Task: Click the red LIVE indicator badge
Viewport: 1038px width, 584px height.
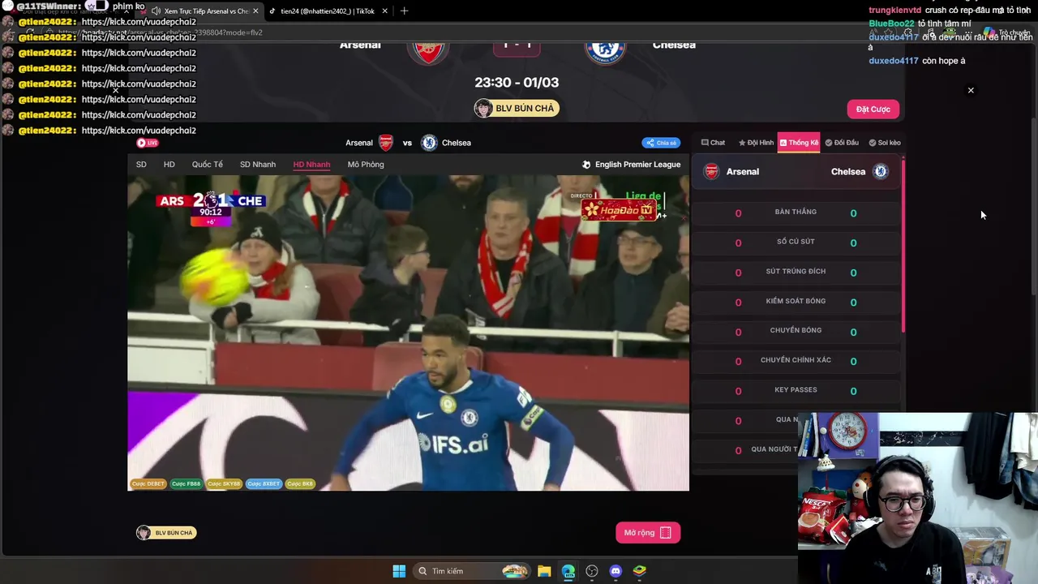Action: tap(148, 143)
